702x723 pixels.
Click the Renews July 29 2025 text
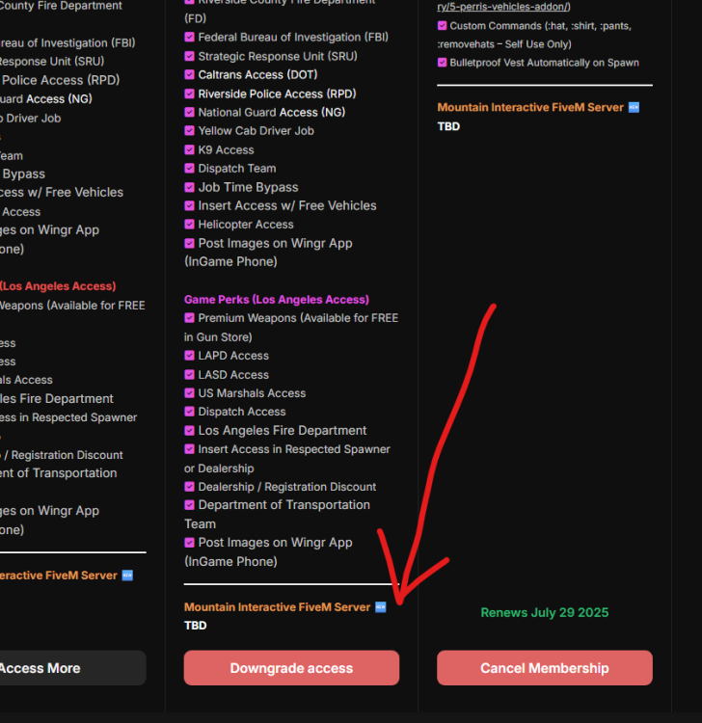(545, 612)
